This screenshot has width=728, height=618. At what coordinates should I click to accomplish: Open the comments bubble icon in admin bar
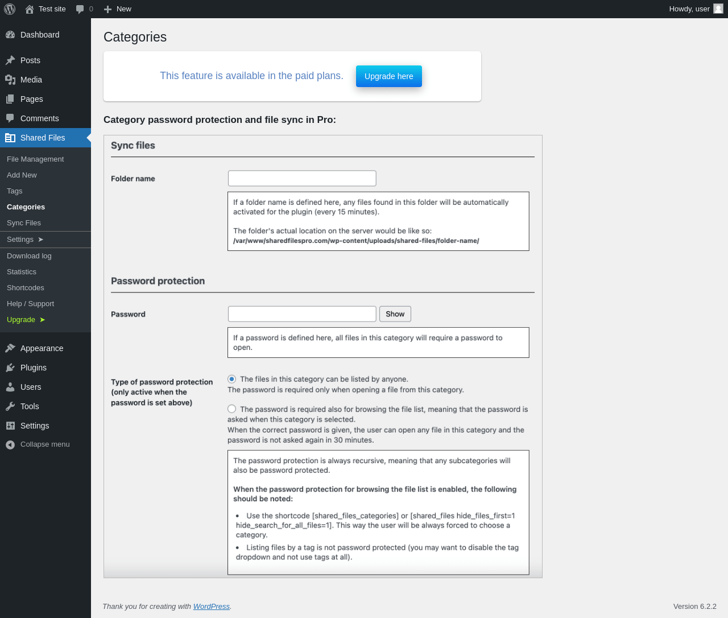pyautogui.click(x=80, y=9)
